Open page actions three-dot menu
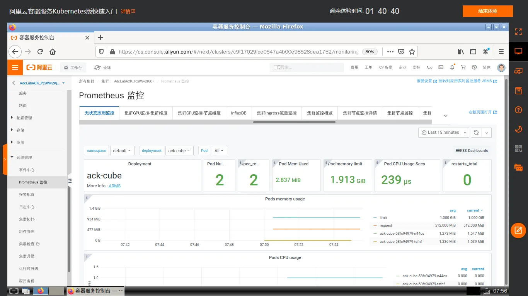 tap(390, 52)
